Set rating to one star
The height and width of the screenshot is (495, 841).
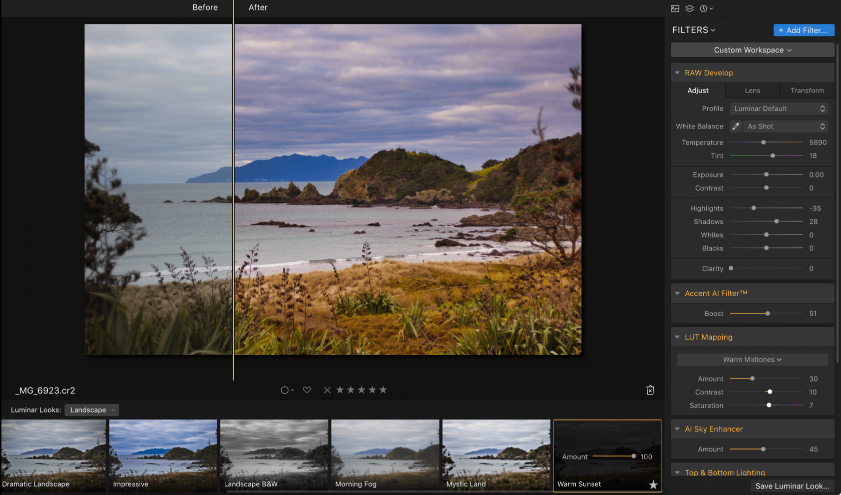[x=340, y=390]
